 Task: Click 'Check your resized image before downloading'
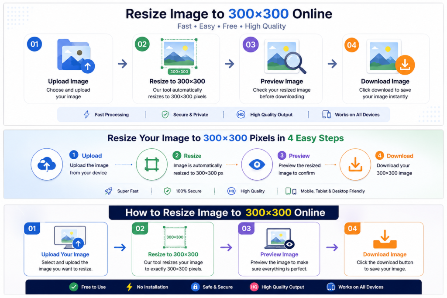pos(282,93)
